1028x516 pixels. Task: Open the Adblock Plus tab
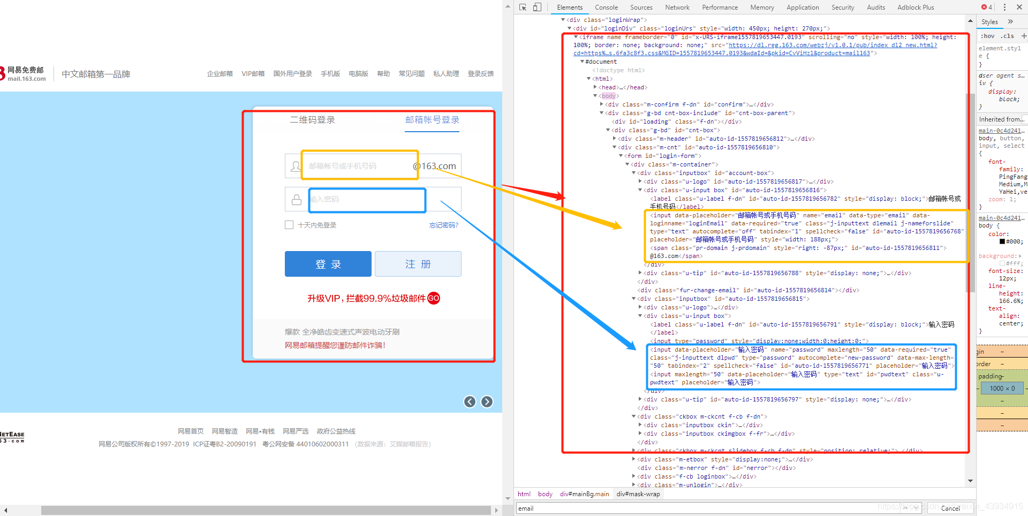click(916, 7)
